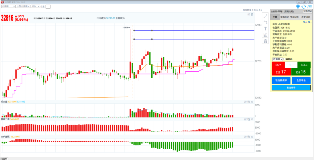Pick the text annotation tool
This screenshot has height=160, width=315.
(265, 29)
